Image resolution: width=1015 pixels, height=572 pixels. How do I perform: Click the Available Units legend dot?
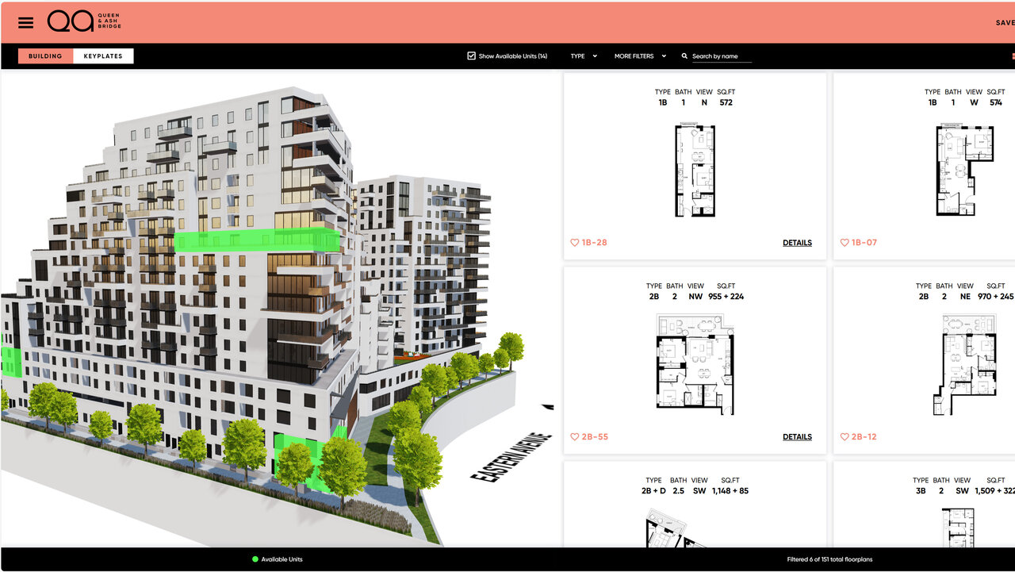point(255,559)
